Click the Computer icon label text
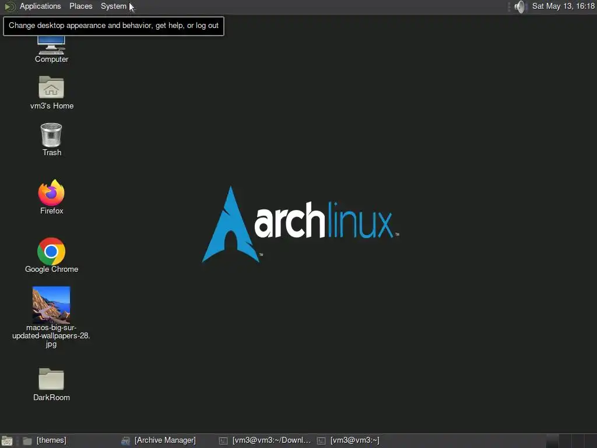Screen dimensions: 597x448 click(51, 59)
